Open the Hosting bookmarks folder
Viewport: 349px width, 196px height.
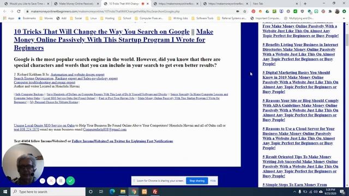[107, 19]
